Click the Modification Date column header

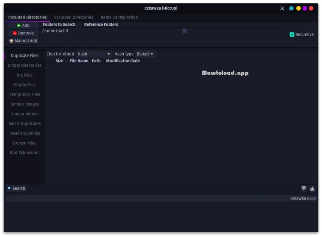coord(123,61)
